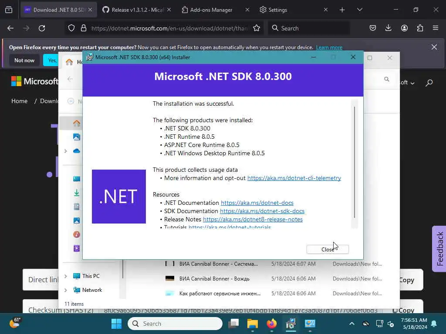
Task: Click Firefox View icon at top left
Action: point(9,10)
